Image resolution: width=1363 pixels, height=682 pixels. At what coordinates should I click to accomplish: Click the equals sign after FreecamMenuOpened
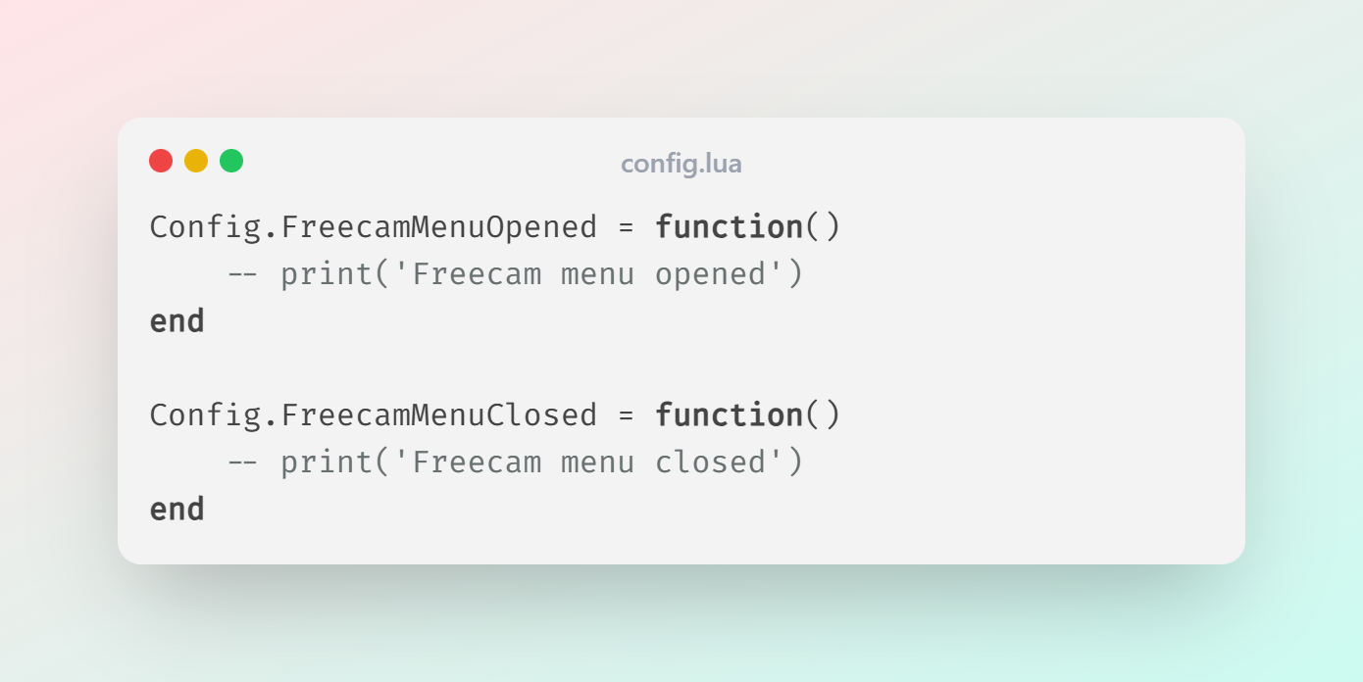tap(626, 227)
